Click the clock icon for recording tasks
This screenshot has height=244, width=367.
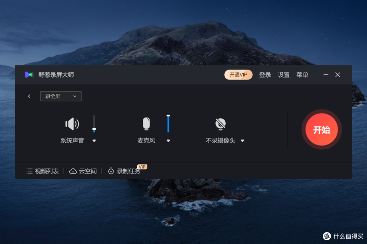[111, 171]
